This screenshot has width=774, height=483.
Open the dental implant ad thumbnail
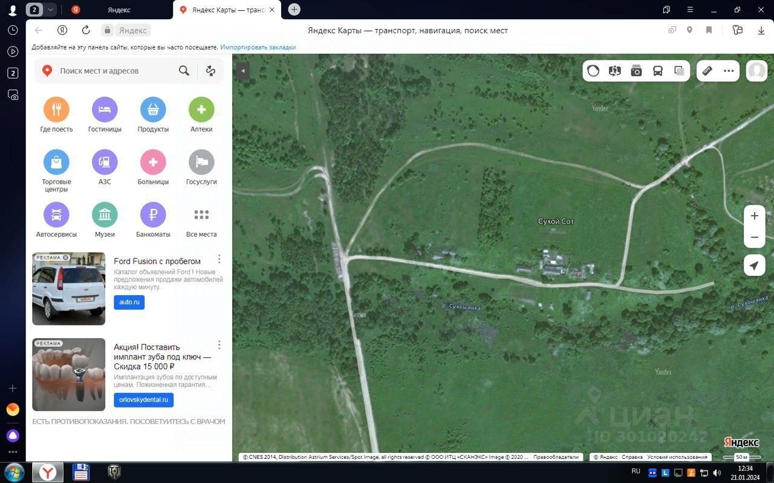tap(68, 374)
